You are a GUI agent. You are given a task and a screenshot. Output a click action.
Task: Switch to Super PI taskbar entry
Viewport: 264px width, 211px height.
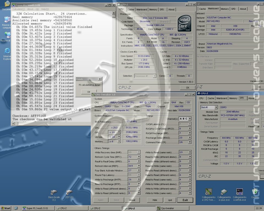click(x=38, y=208)
